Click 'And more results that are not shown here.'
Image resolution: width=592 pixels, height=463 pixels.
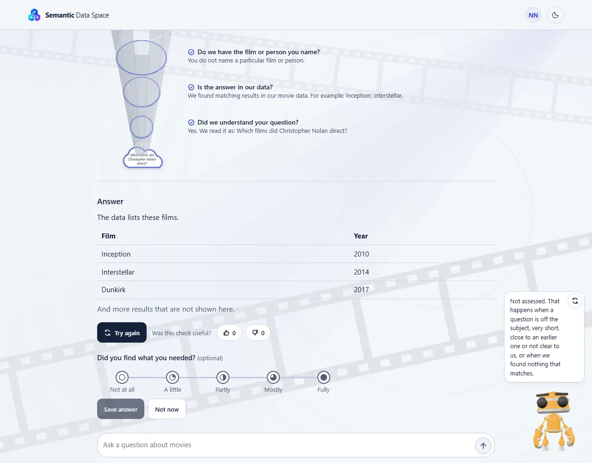point(166,309)
